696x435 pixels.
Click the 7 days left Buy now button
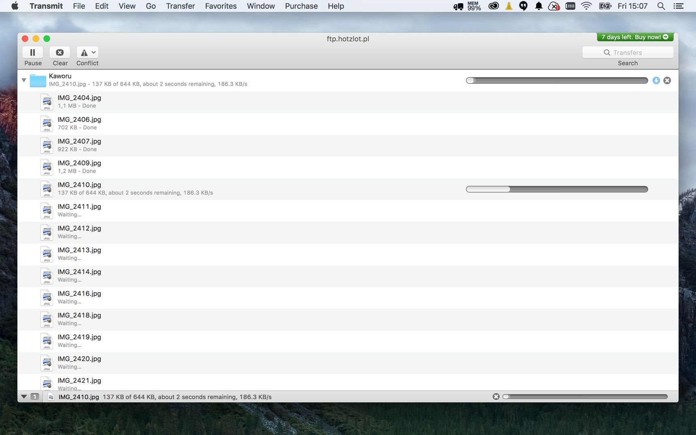(x=635, y=37)
